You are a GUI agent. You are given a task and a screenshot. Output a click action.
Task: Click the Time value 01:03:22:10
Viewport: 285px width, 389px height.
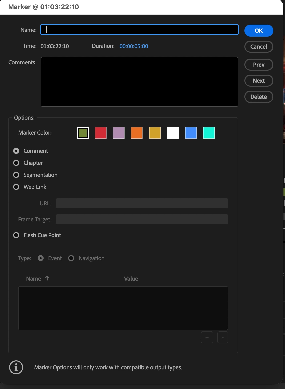(55, 46)
